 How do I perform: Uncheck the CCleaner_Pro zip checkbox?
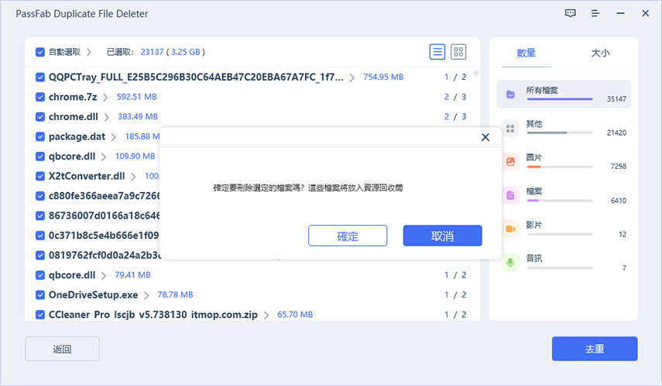[x=40, y=315]
